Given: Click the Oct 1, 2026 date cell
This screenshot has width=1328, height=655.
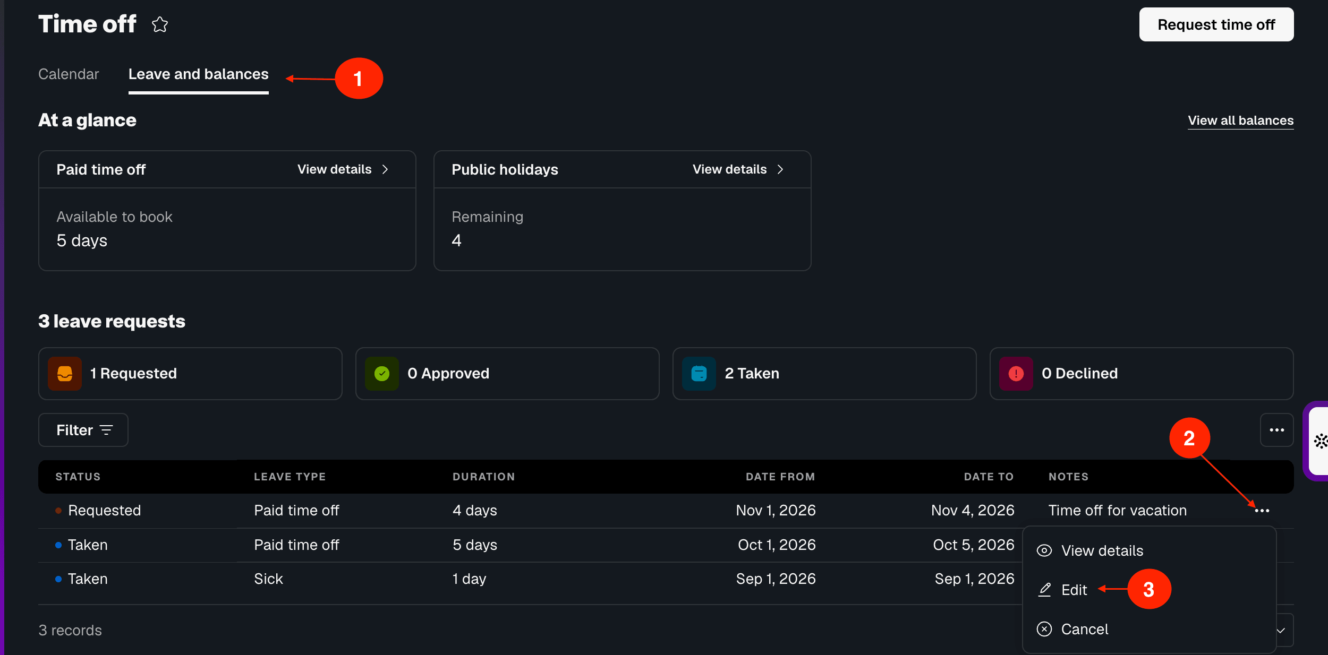Looking at the screenshot, I should click(x=777, y=545).
